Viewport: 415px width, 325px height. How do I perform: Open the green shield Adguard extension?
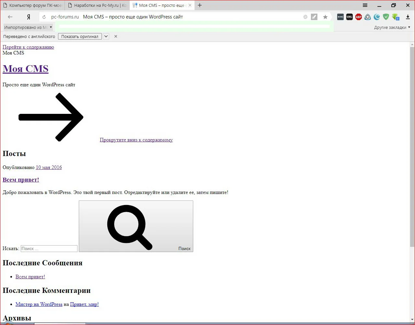(x=385, y=17)
